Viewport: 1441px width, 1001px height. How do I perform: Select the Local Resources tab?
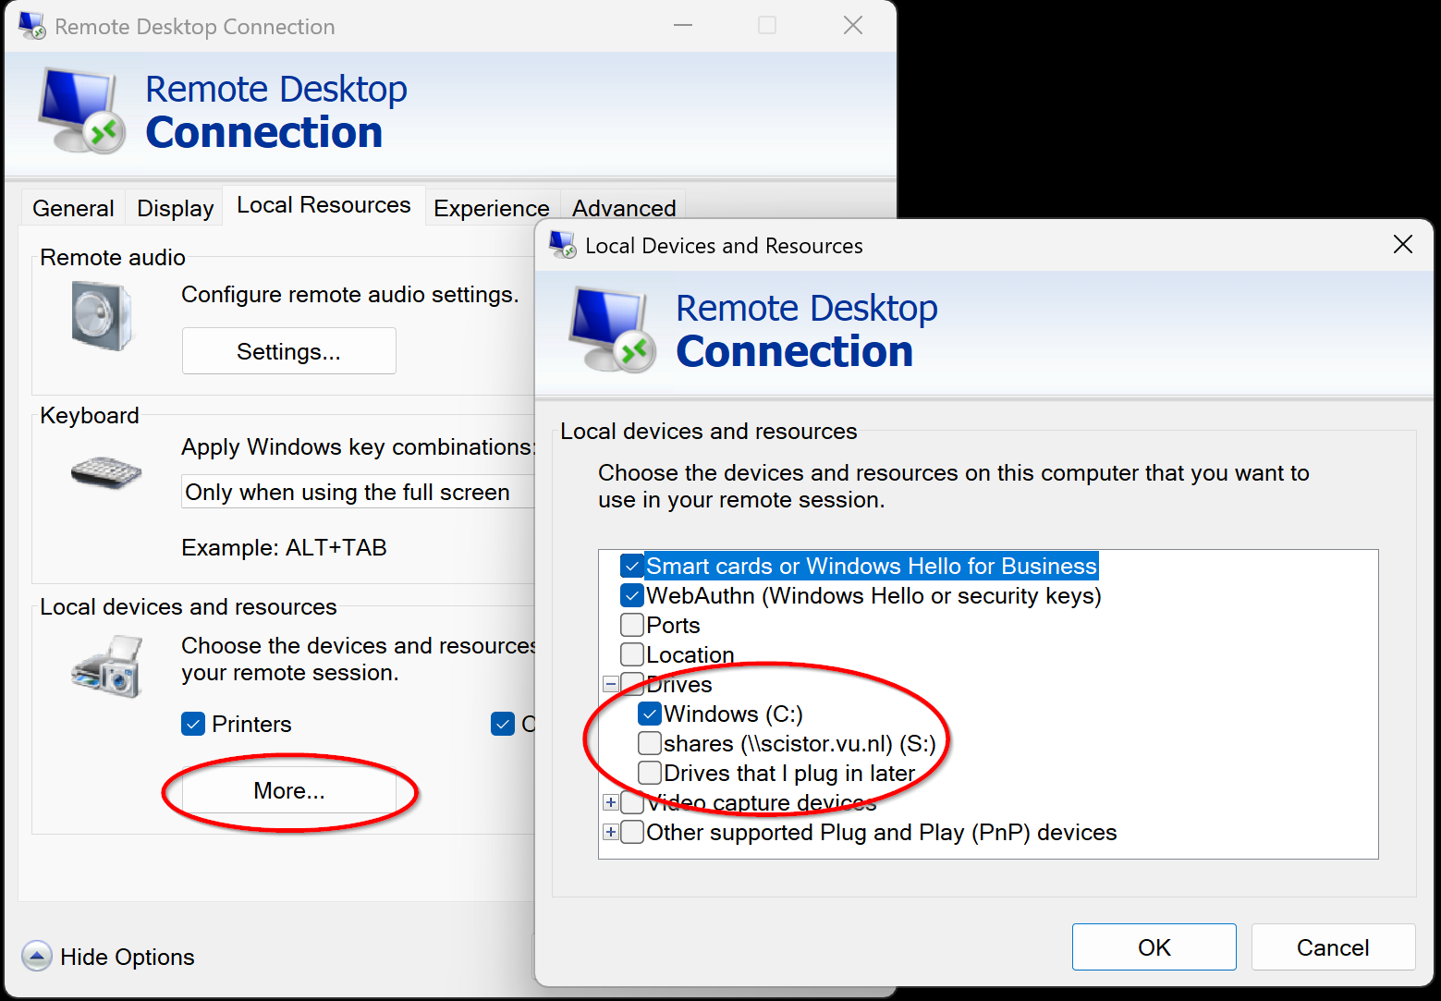click(324, 204)
